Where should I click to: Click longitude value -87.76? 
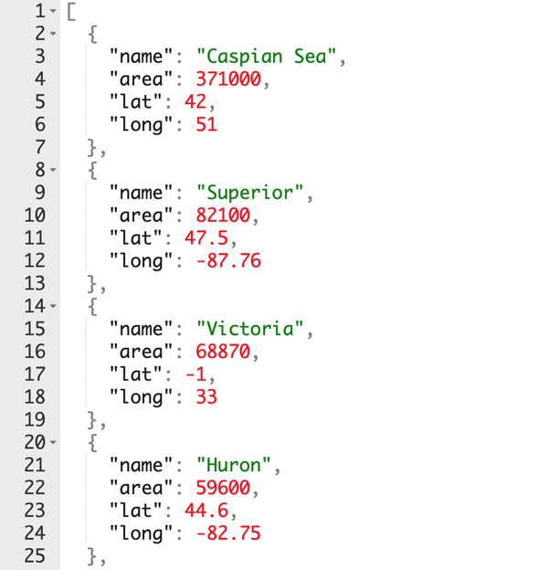tap(228, 260)
